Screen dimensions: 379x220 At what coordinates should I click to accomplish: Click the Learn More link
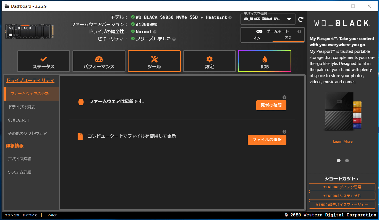point(343,141)
